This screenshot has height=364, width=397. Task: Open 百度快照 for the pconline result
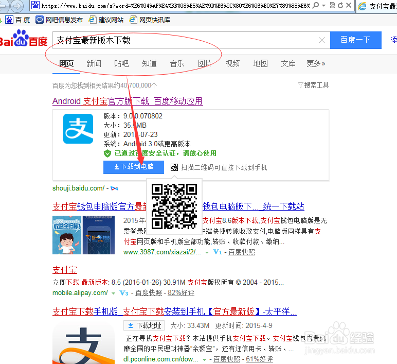[x=227, y=359]
